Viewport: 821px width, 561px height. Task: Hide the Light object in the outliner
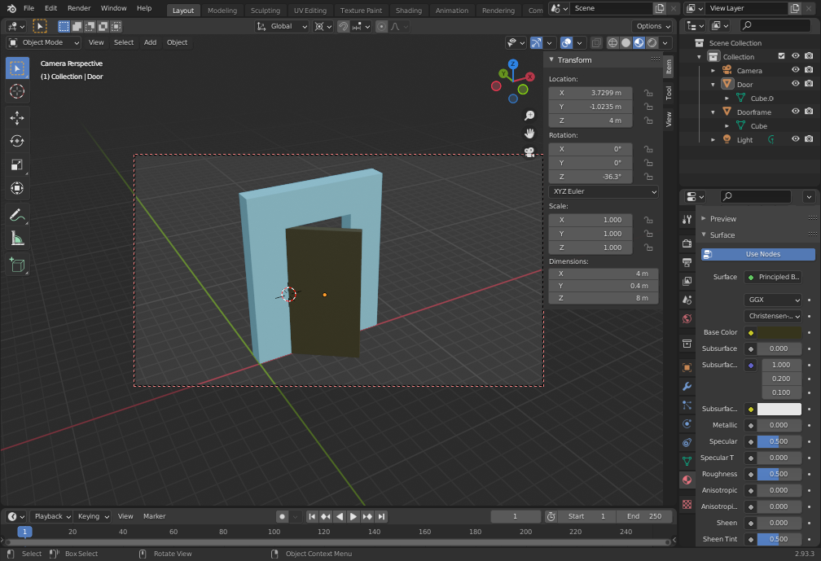pyautogui.click(x=795, y=139)
